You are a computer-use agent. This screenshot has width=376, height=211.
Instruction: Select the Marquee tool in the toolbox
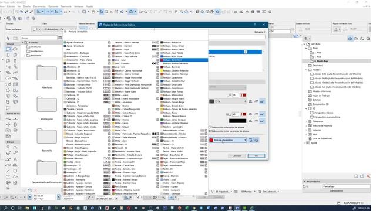[x=15, y=38]
